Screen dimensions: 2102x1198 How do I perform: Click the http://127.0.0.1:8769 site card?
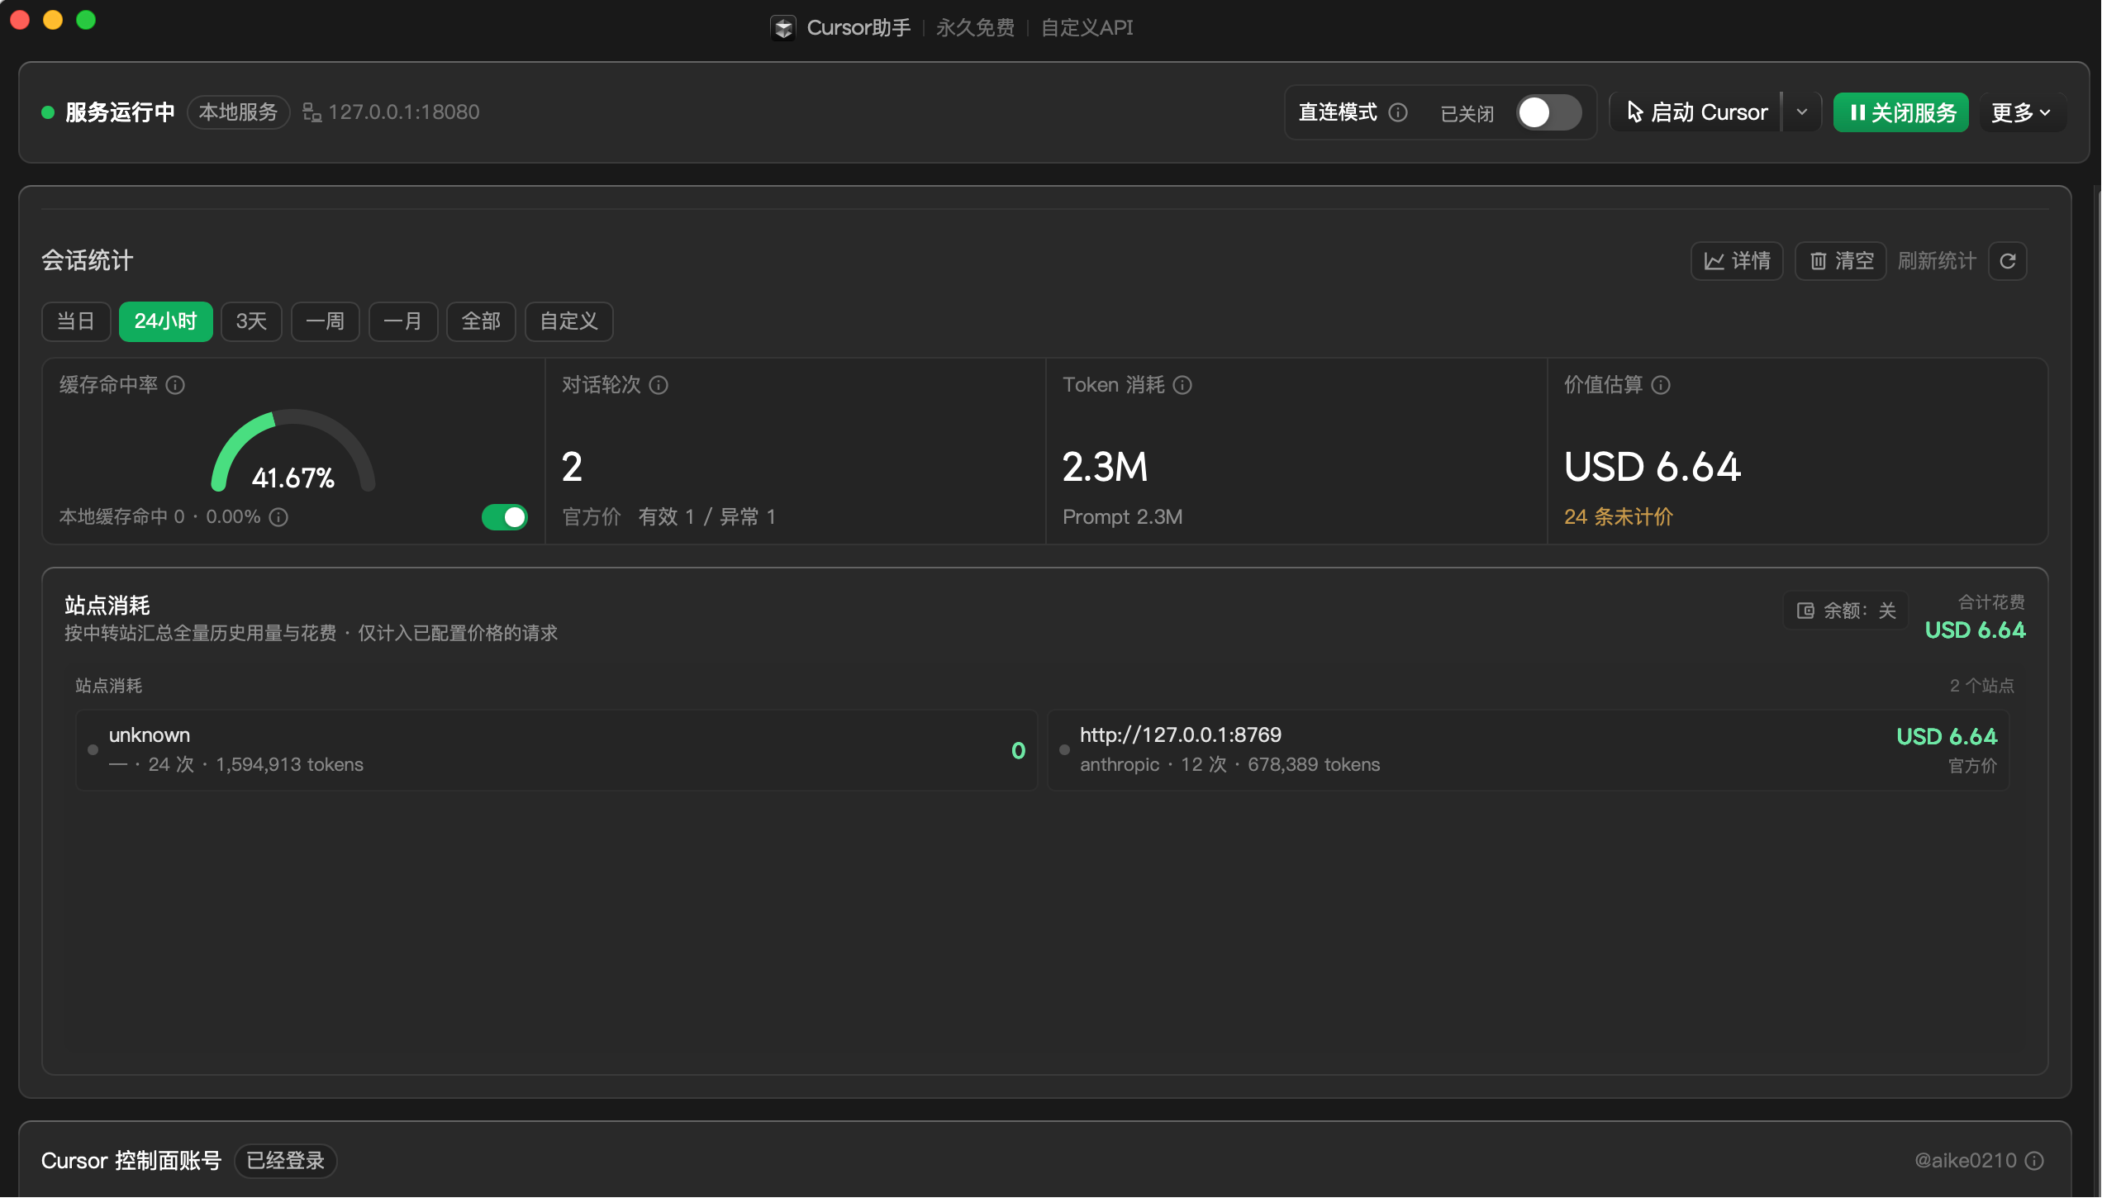pos(1528,750)
